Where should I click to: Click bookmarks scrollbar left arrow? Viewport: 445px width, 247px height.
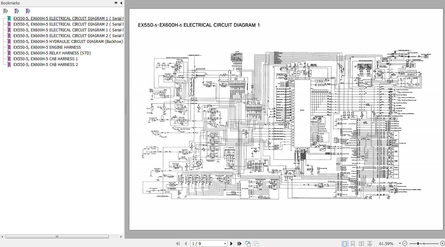tap(2, 237)
